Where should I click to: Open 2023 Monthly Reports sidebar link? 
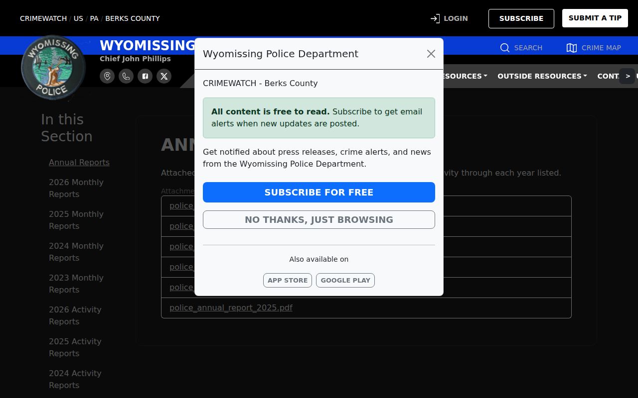click(76, 284)
